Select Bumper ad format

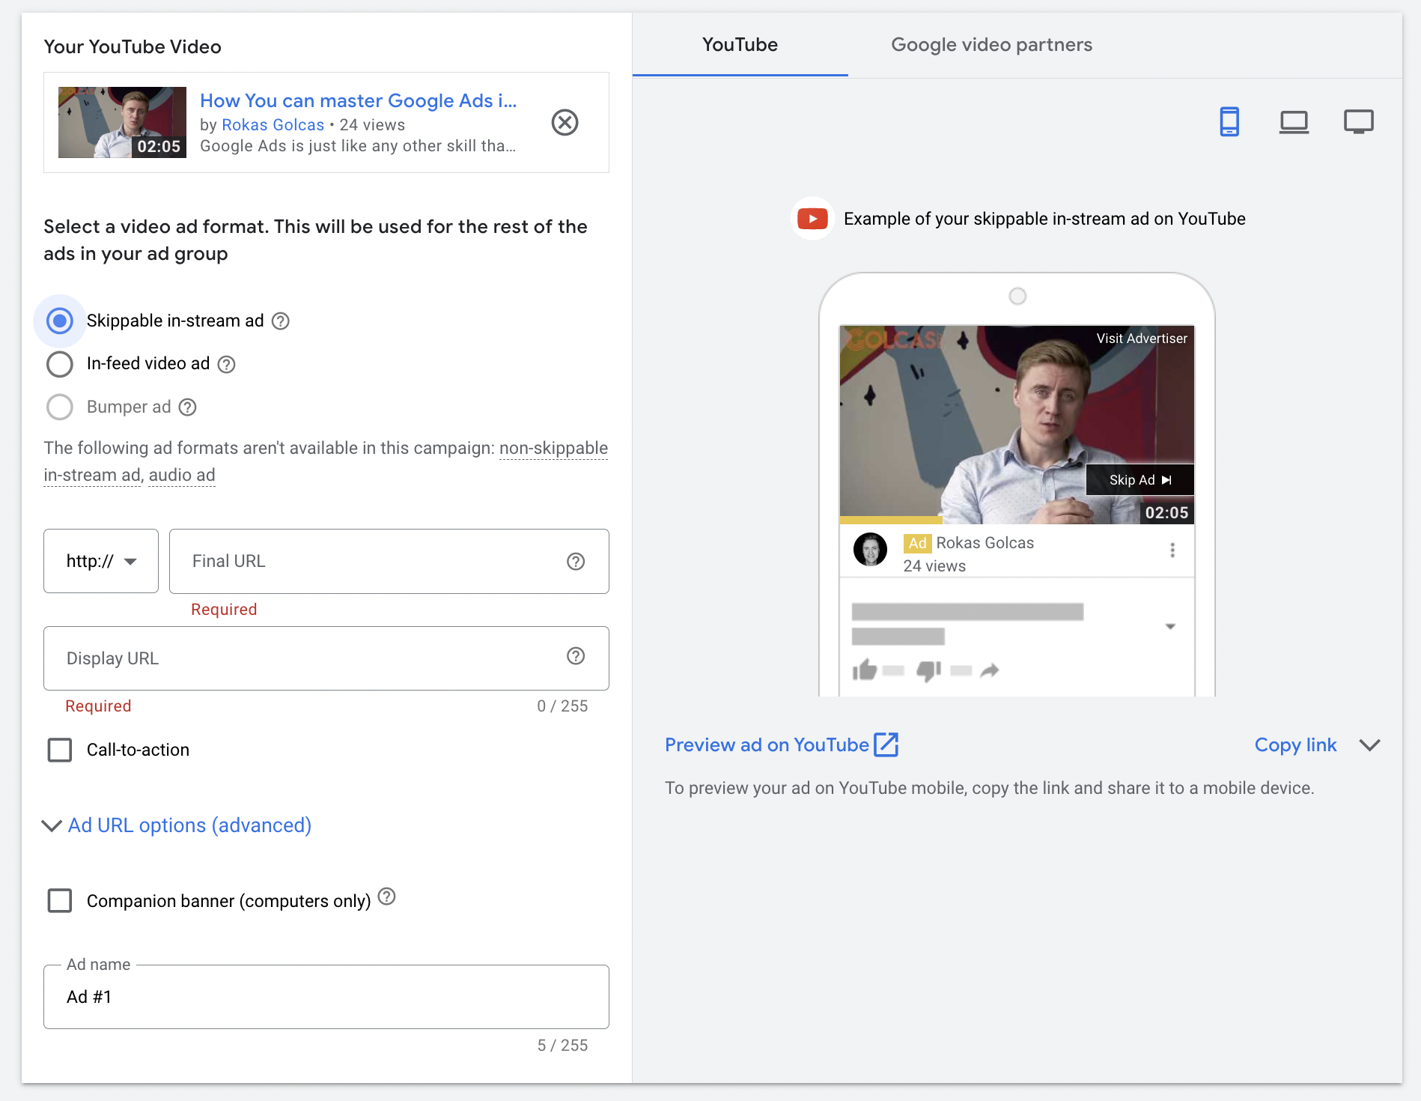[x=60, y=407]
